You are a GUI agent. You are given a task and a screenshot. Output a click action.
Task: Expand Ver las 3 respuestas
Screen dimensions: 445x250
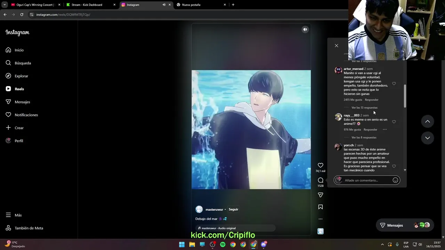364,61
